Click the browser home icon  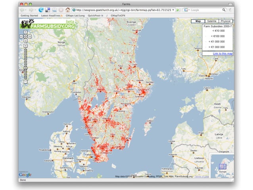pyautogui.click(x=67, y=10)
